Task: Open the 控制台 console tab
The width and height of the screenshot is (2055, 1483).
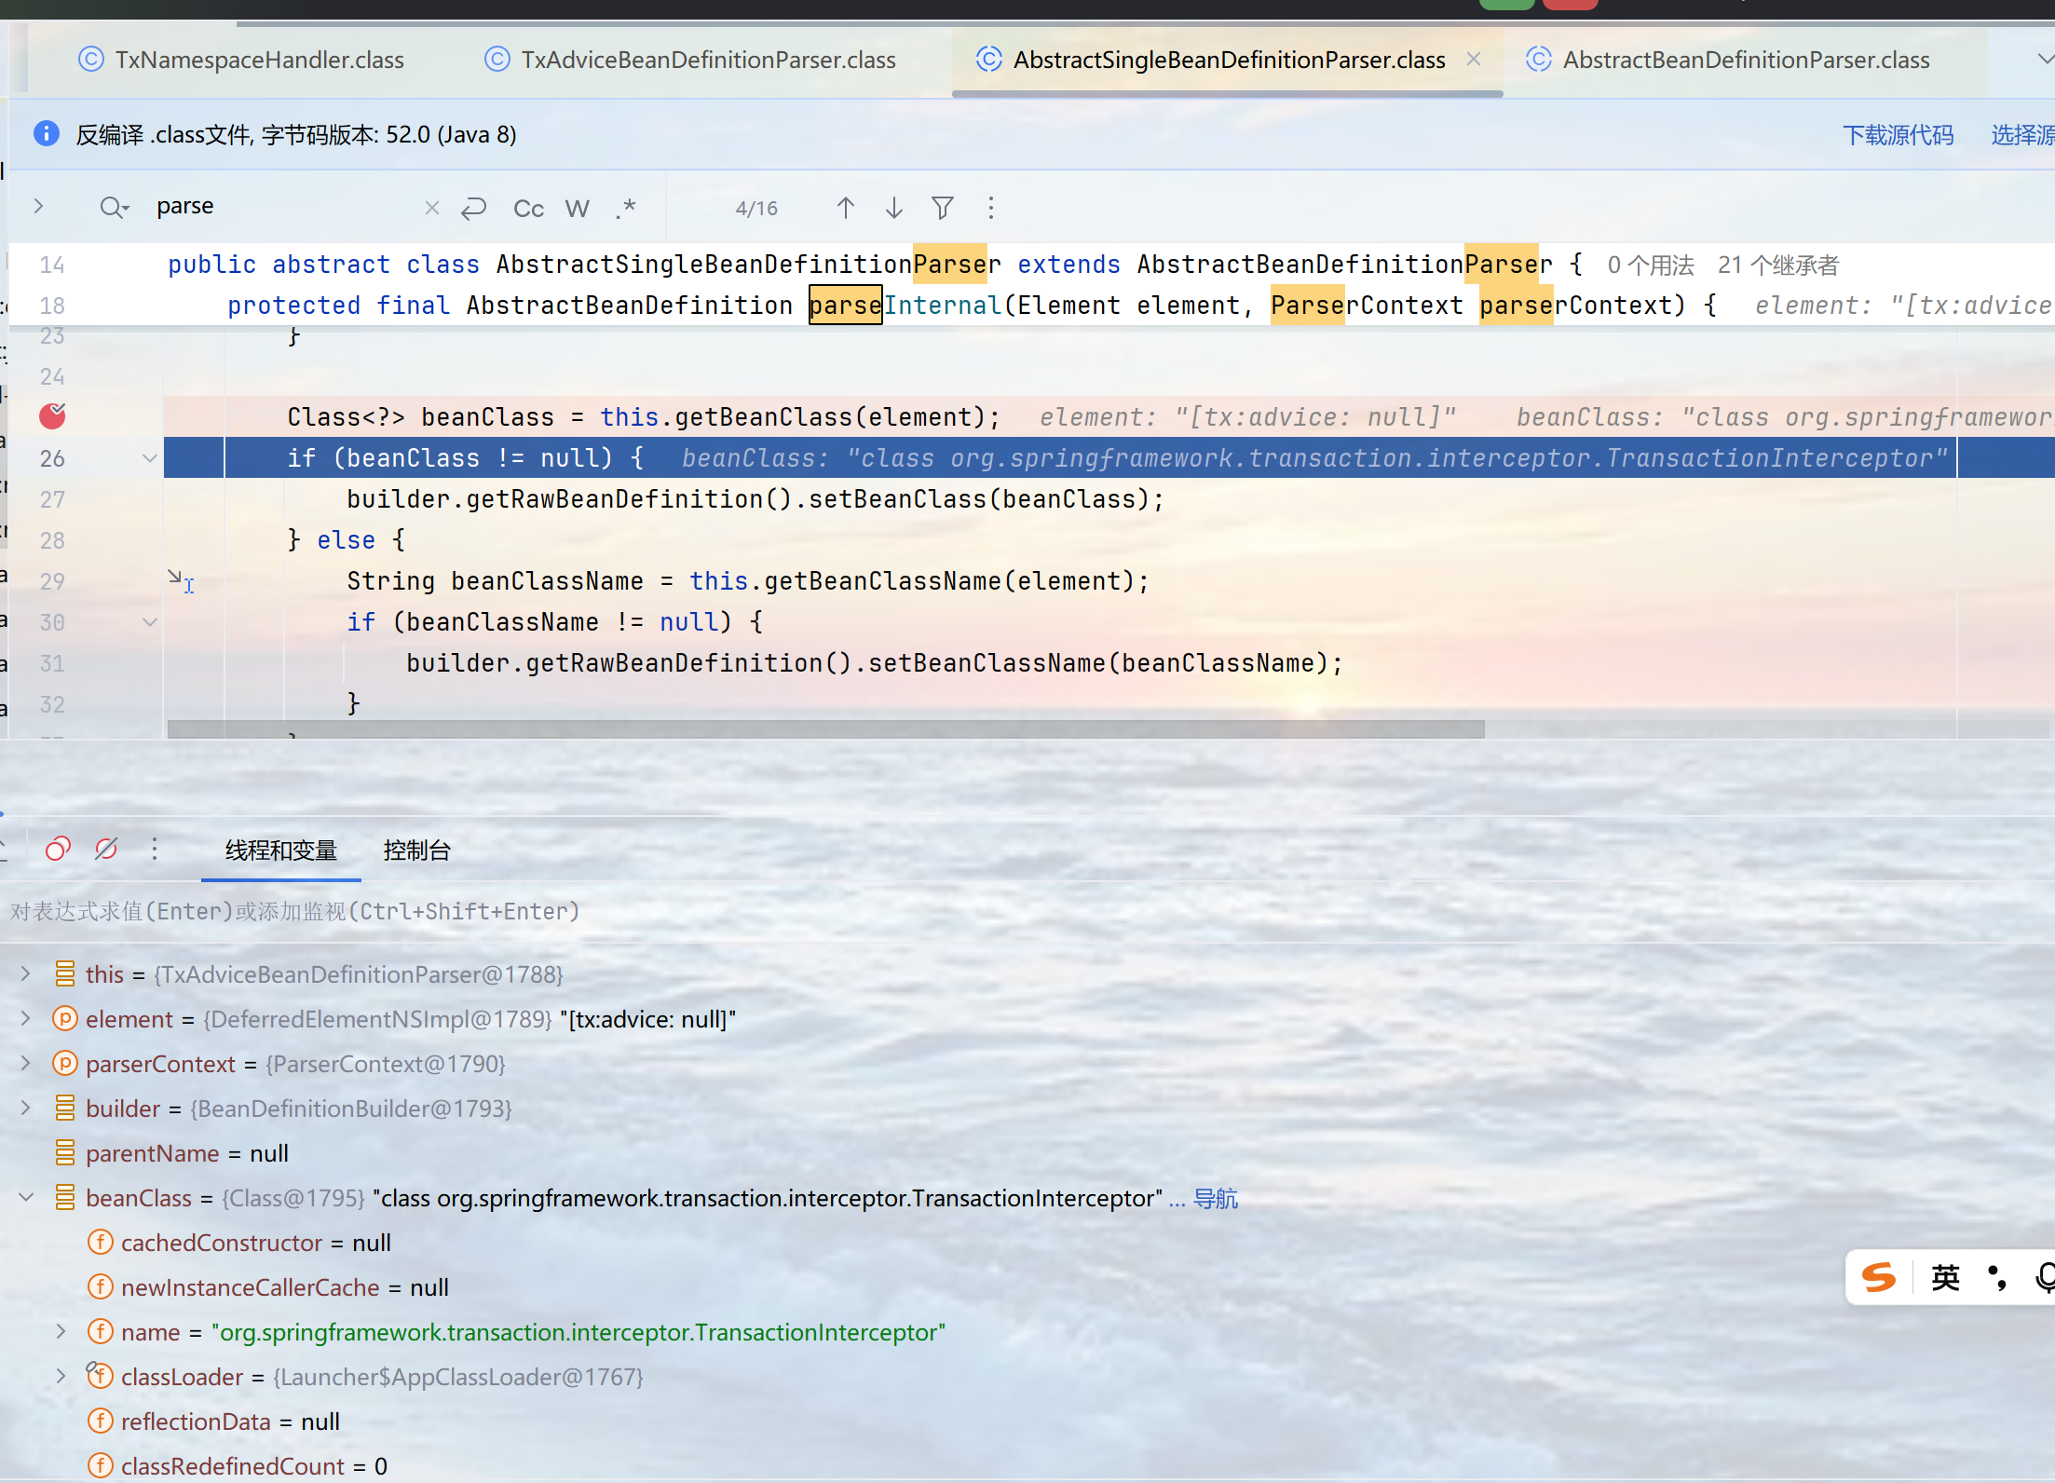Action: point(416,850)
